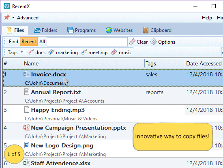Image resolution: width=223 pixels, height=168 pixels.
Task: Sort by the Date Accessed column header
Action: pyautogui.click(x=204, y=63)
